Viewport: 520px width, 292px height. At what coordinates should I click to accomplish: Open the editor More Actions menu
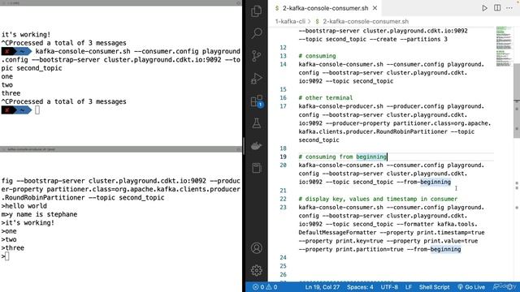tap(509, 8)
